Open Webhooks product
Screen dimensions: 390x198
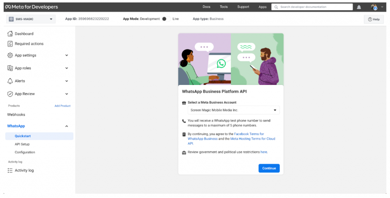(x=16, y=115)
